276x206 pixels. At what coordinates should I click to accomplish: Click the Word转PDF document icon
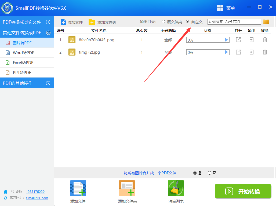[x=8, y=53]
